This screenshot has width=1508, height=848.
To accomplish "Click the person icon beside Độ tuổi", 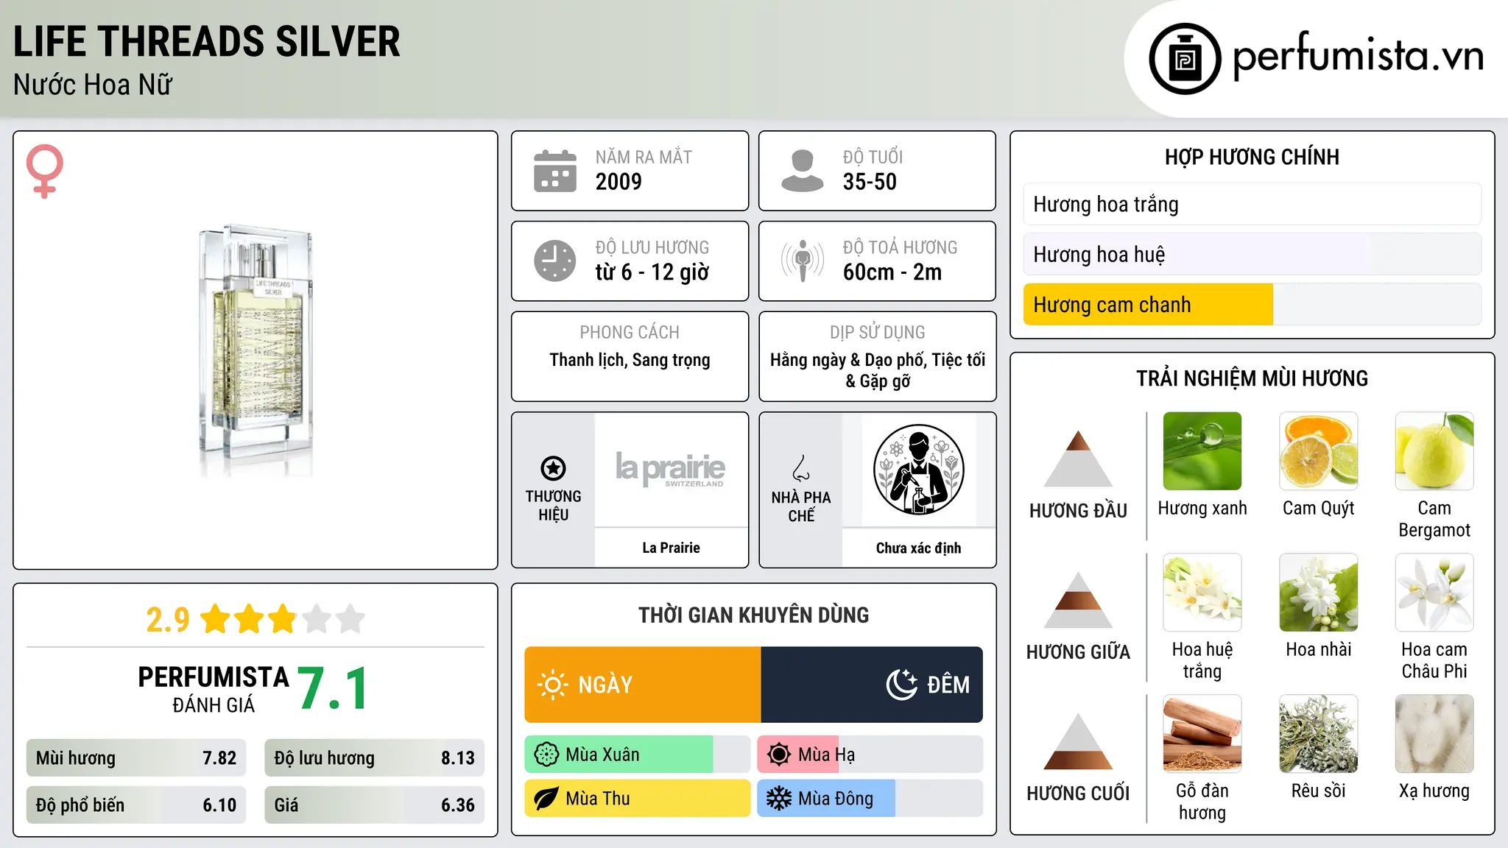I will tap(802, 171).
